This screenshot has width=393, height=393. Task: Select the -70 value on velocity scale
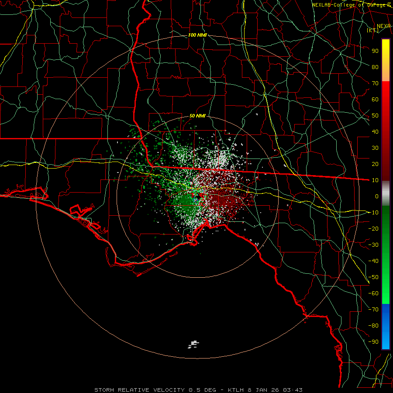click(373, 310)
